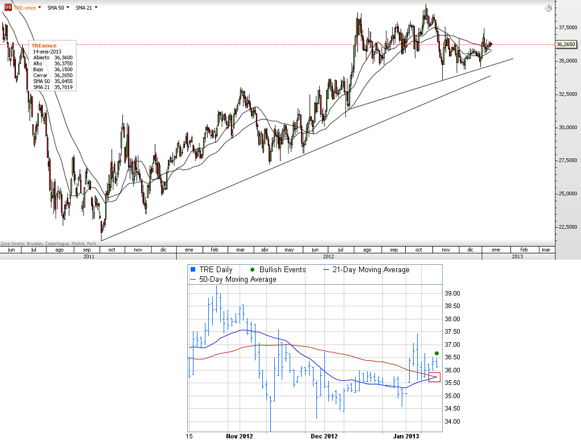Click the Alto value 36,3750 in tooltip

pos(63,63)
